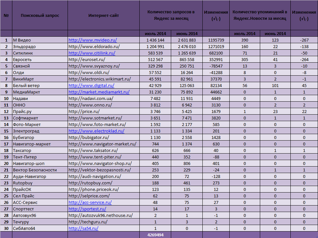Select the cell 'Спорттест'
This screenshot has width=318, height=238.
40,209
